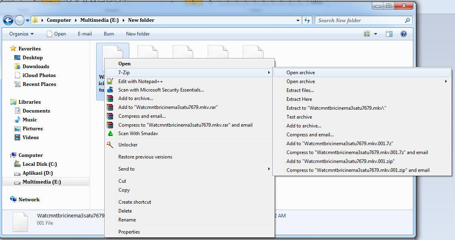This screenshot has width=455, height=240.
Task: Expand second Open archive submenu arrow
Action: pyautogui.click(x=446, y=81)
